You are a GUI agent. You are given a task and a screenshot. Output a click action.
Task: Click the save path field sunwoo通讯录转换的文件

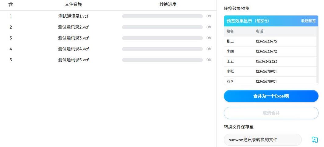(x=262, y=140)
